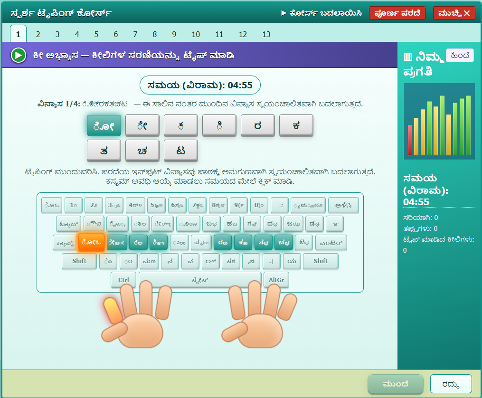Click the ಹಿಂದೆ back button in progress panel
Viewport: 482px width, 398px height.
(460, 55)
